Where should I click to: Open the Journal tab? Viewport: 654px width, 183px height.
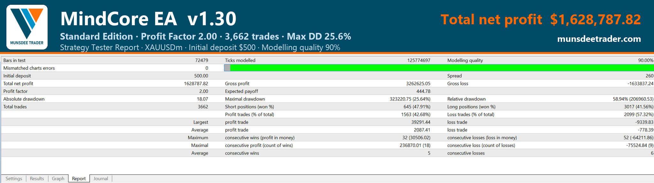click(101, 179)
